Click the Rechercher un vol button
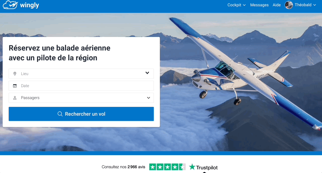Image resolution: width=322 pixels, height=173 pixels. [x=81, y=114]
